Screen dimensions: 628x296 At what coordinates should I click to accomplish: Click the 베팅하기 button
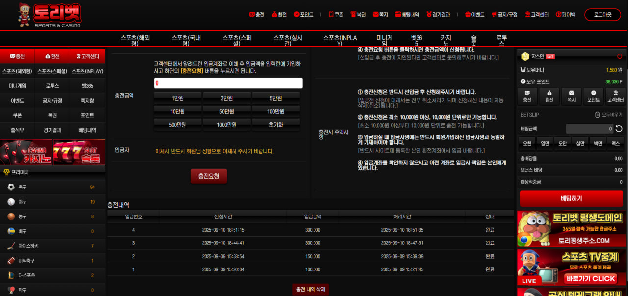[571, 198]
